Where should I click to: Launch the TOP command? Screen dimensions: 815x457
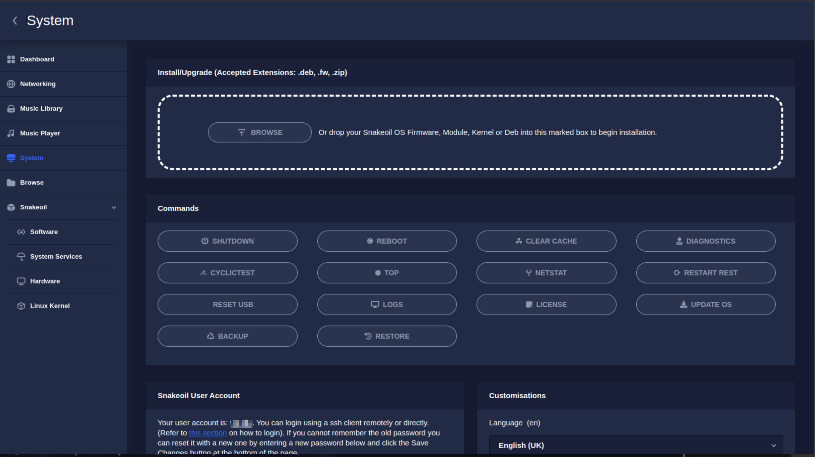(x=387, y=273)
